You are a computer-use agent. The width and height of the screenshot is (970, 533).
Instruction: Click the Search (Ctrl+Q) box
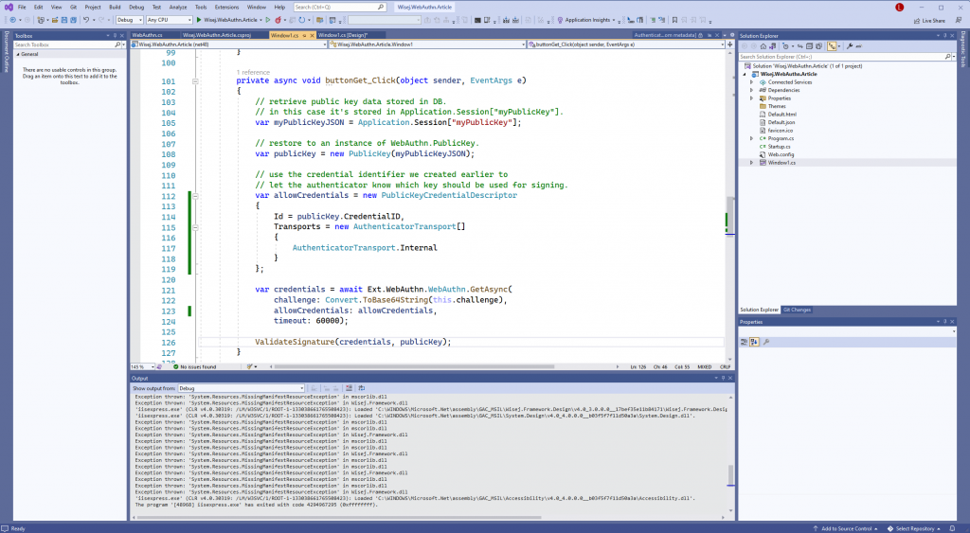(339, 7)
